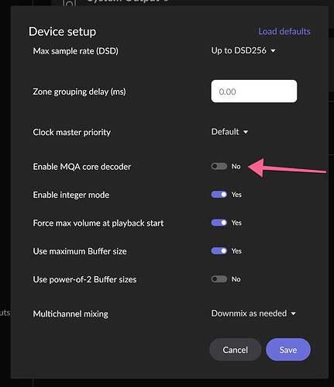This screenshot has width=334, height=387.
Task: Click the Enable MQA core decoder label
Action: [x=82, y=167]
